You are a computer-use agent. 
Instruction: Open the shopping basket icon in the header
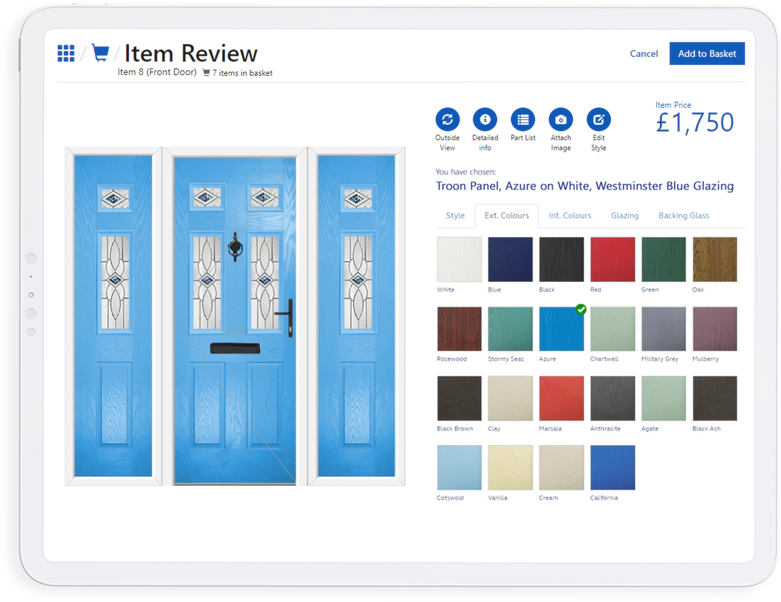click(101, 53)
